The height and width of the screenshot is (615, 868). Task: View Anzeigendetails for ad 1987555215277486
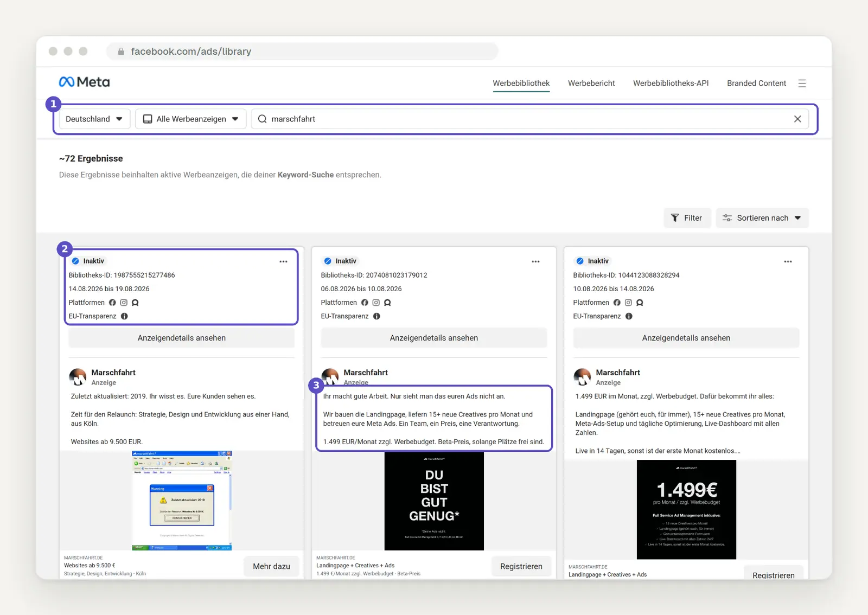point(182,338)
